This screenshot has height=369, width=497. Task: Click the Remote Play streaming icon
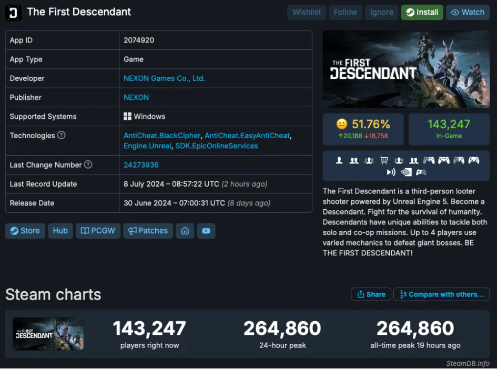click(391, 172)
